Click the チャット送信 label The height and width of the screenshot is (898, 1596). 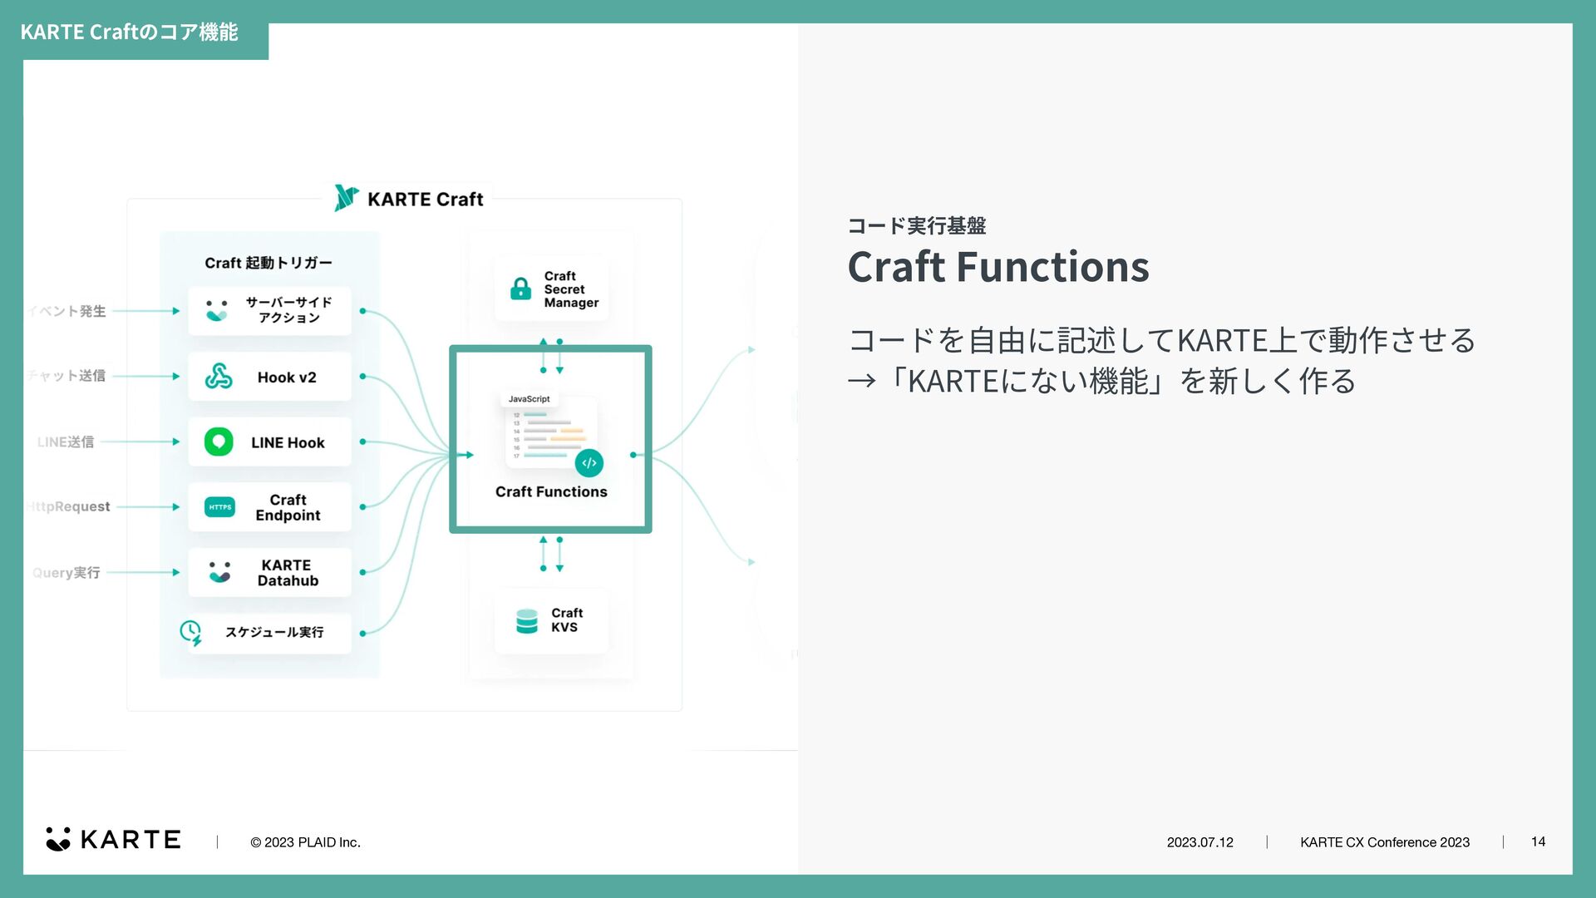(67, 376)
